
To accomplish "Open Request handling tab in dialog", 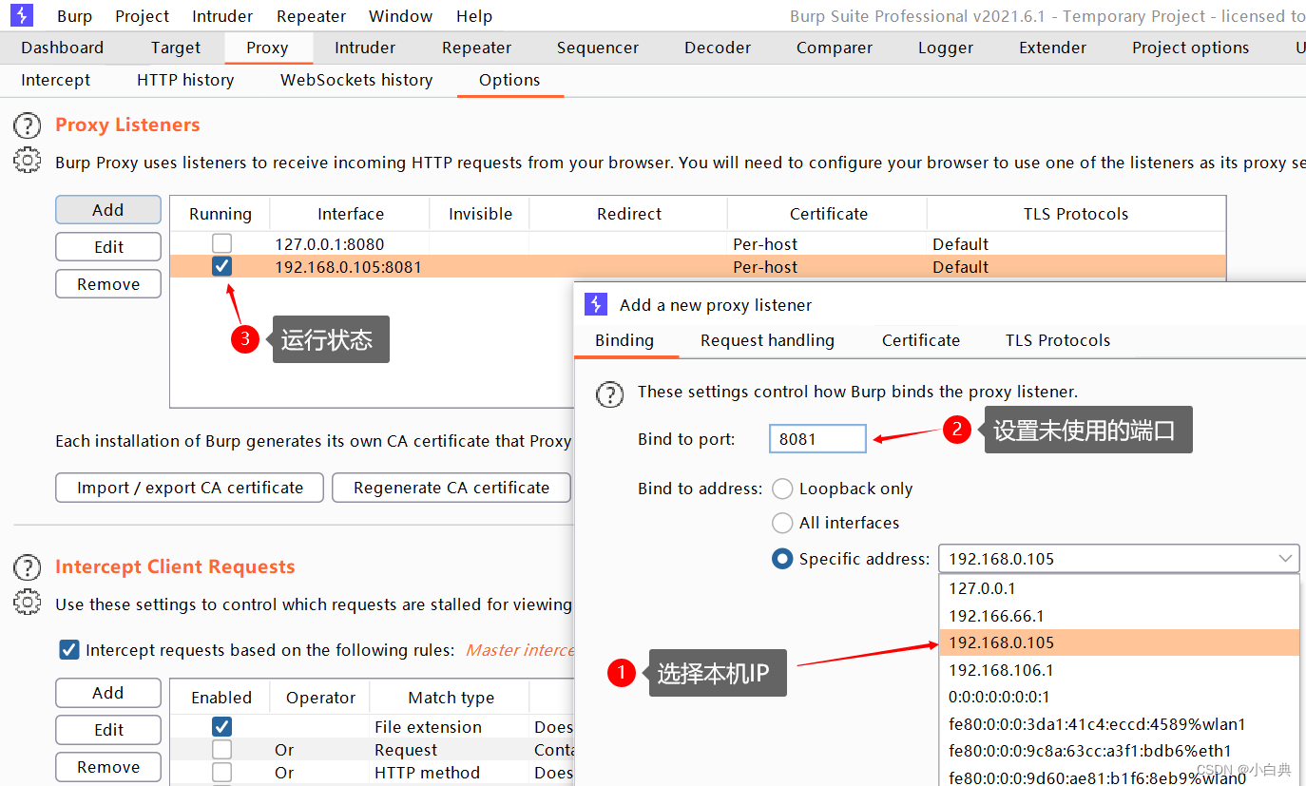I will pos(767,340).
